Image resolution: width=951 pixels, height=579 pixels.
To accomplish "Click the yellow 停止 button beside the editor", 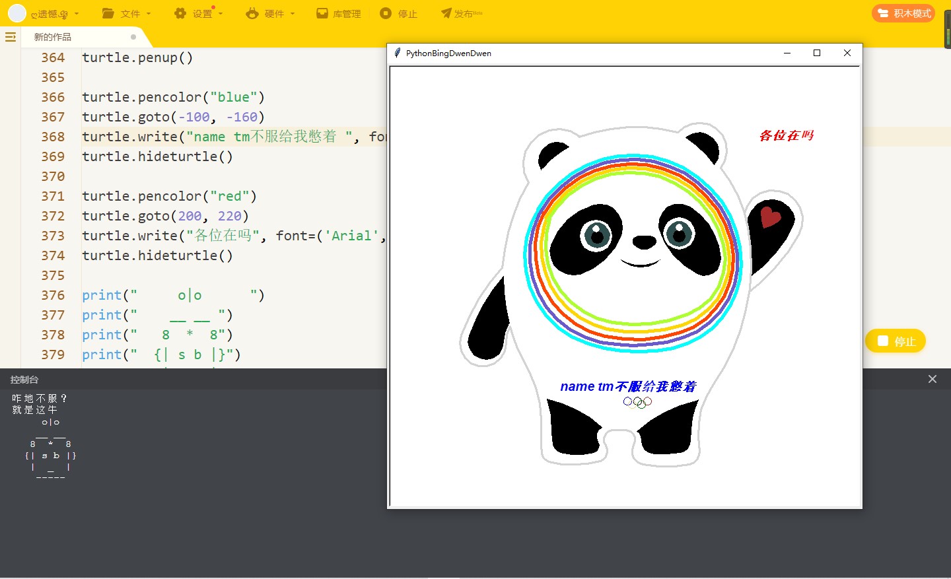I will click(x=896, y=341).
